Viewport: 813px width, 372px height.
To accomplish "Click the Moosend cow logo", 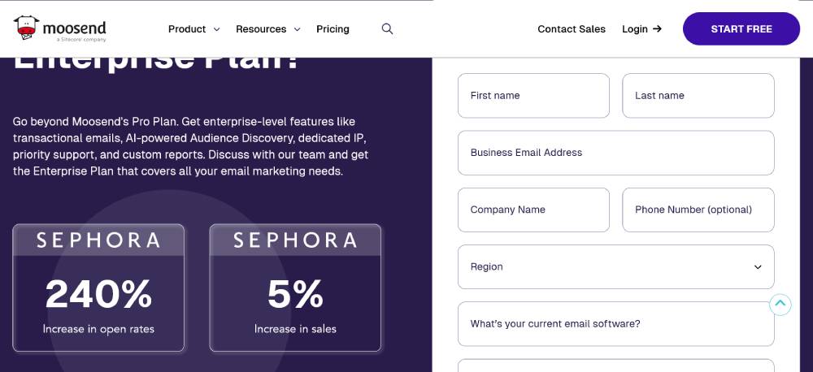I will [x=28, y=28].
